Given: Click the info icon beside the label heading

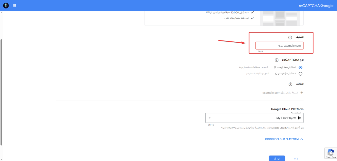Looking at the screenshot, I should click(290, 37).
